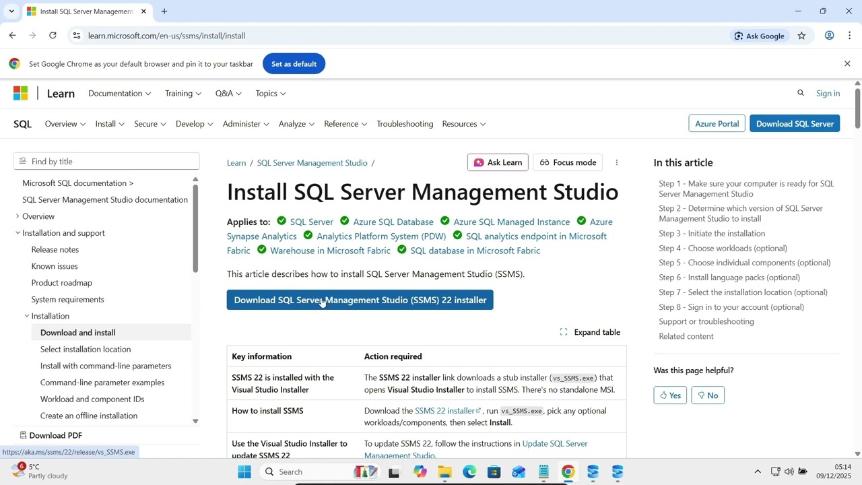Click Expand table
The height and width of the screenshot is (485, 862).
pos(590,332)
